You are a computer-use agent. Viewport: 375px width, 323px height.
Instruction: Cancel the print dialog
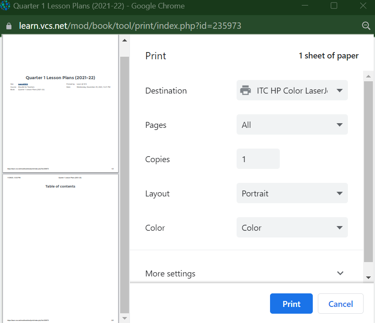coord(340,304)
